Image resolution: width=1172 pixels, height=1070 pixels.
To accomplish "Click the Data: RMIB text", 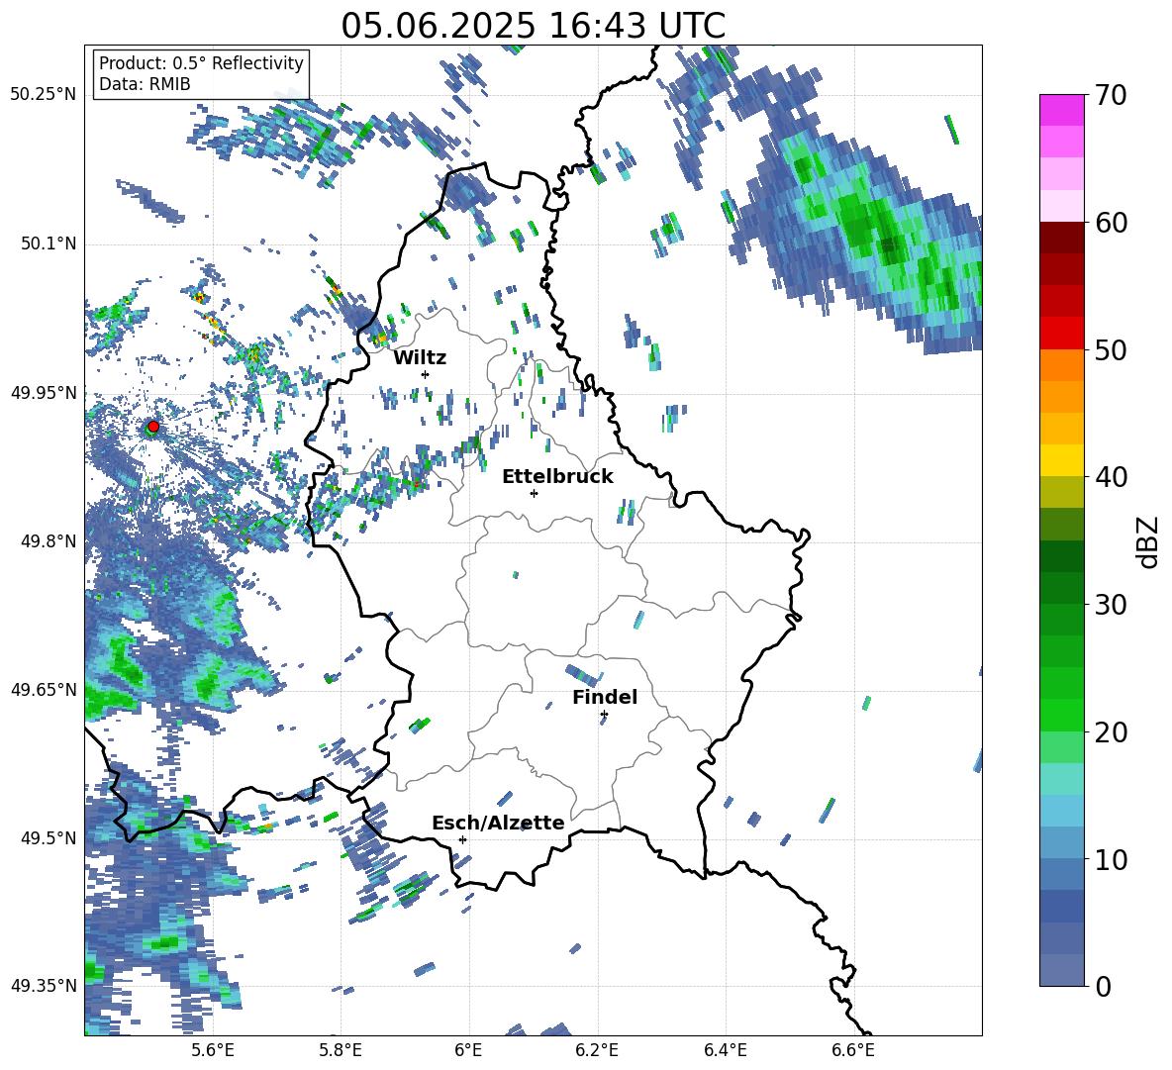I will (x=145, y=84).
